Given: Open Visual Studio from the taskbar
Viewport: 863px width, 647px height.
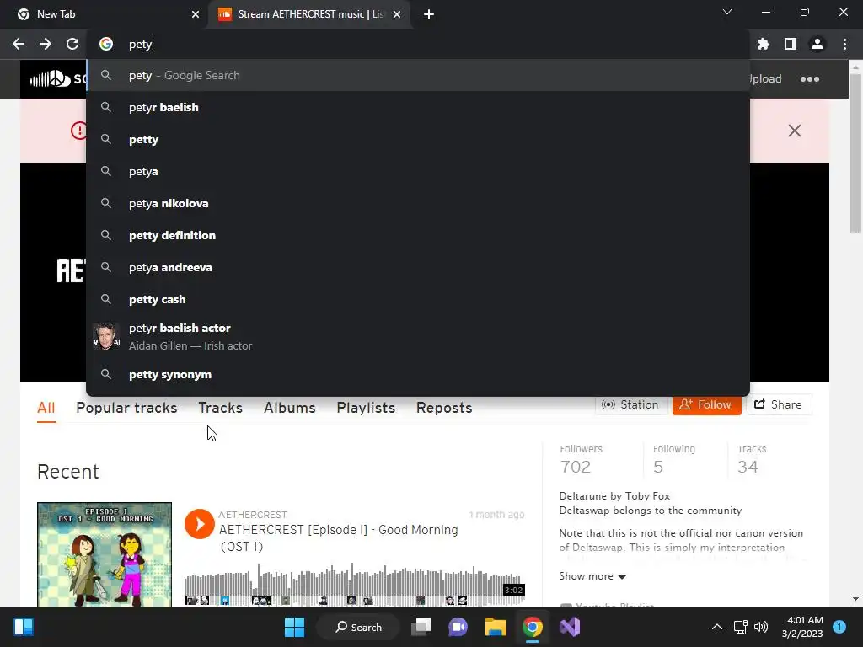Looking at the screenshot, I should click(x=570, y=627).
